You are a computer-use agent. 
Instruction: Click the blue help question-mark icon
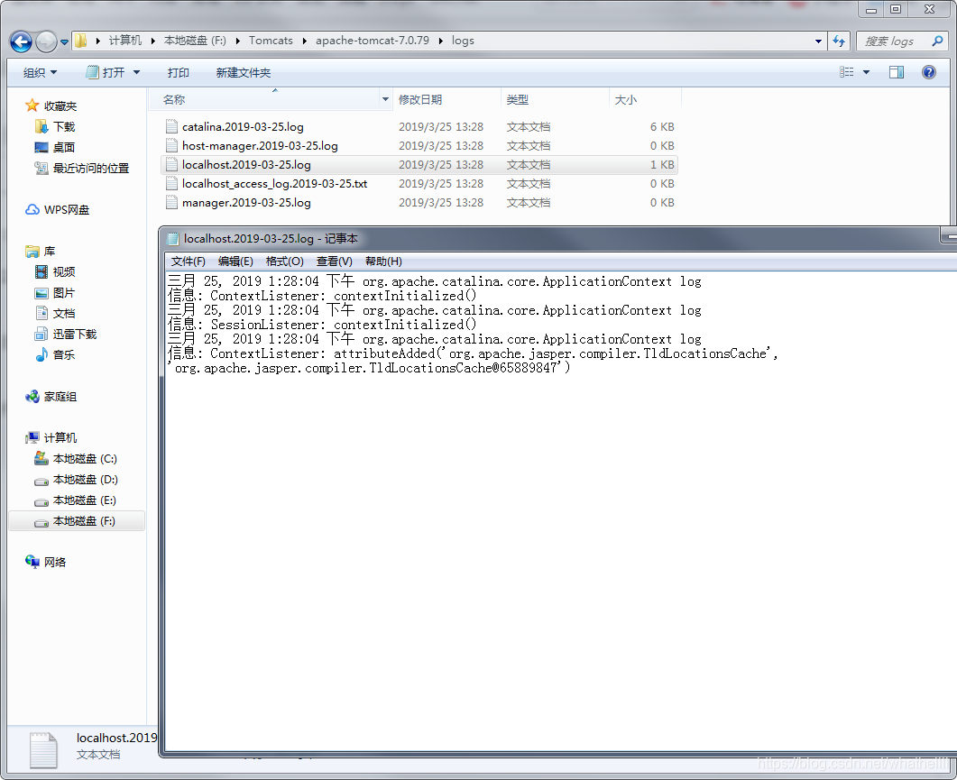pos(929,72)
